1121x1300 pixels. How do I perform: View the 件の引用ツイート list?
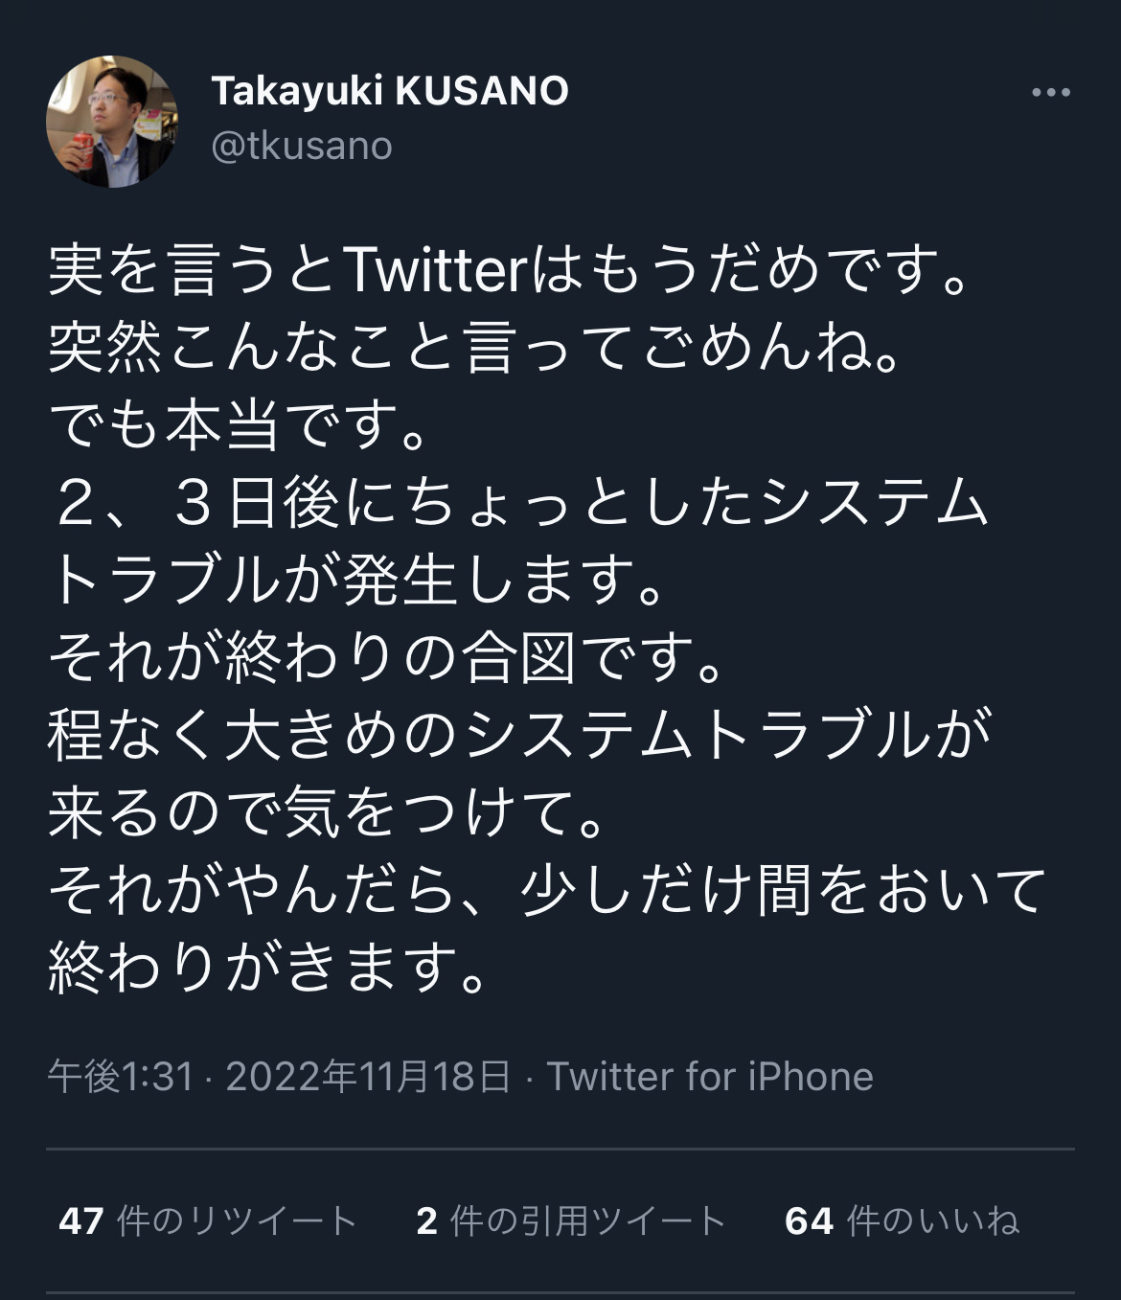587,1220
